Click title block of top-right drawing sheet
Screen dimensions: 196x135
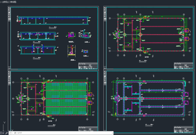[x=184, y=66]
